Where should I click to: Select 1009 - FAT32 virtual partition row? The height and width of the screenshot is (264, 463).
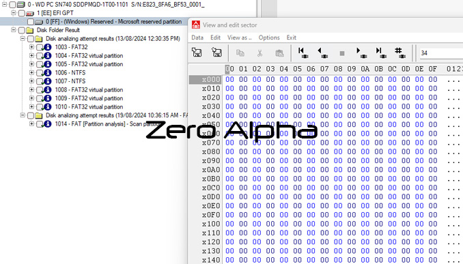point(89,98)
